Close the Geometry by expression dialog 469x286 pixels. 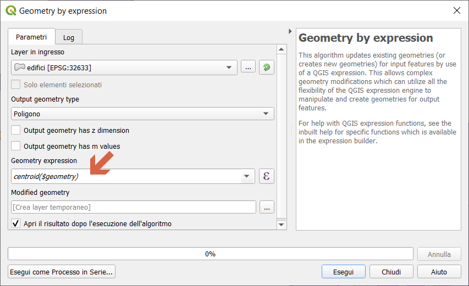click(456, 10)
